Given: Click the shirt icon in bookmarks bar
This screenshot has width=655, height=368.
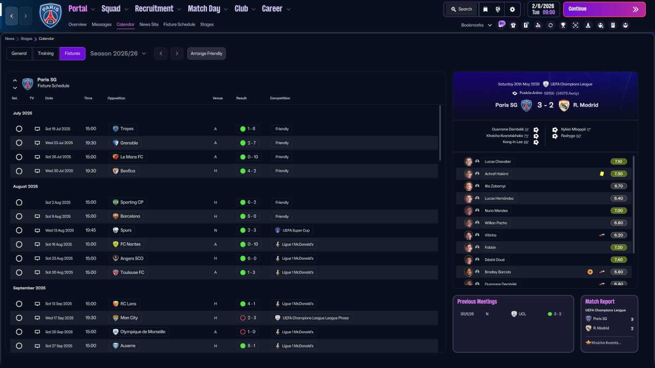Looking at the screenshot, I should coord(513,25).
